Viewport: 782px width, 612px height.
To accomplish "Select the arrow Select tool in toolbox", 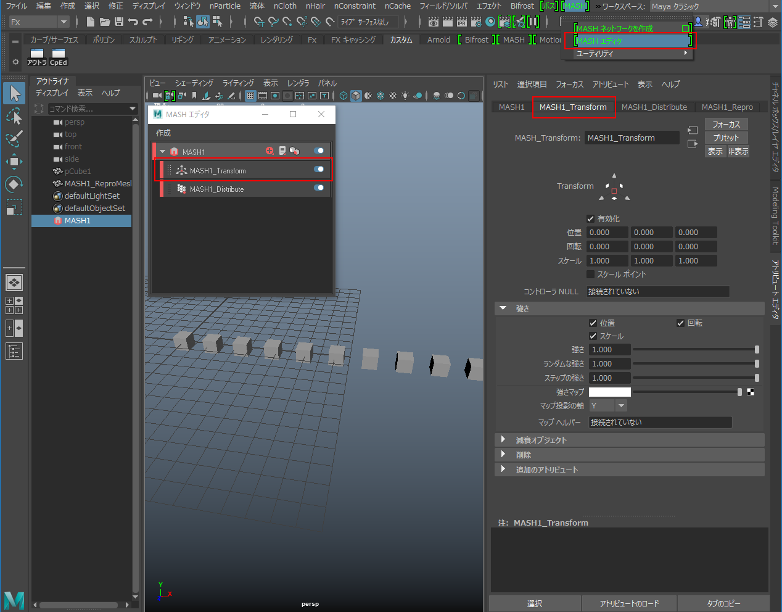I will click(14, 93).
